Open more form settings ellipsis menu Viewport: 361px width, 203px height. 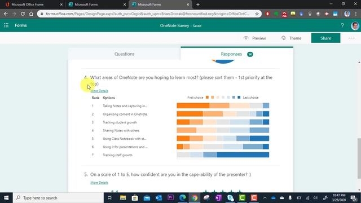351,38
